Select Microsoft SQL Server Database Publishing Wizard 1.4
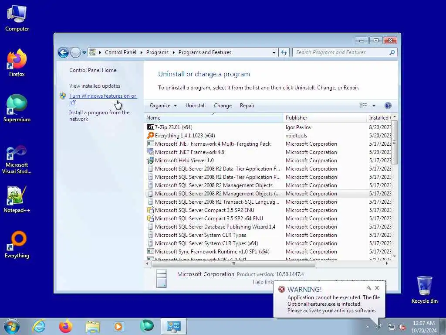446x335 pixels. point(269,227)
